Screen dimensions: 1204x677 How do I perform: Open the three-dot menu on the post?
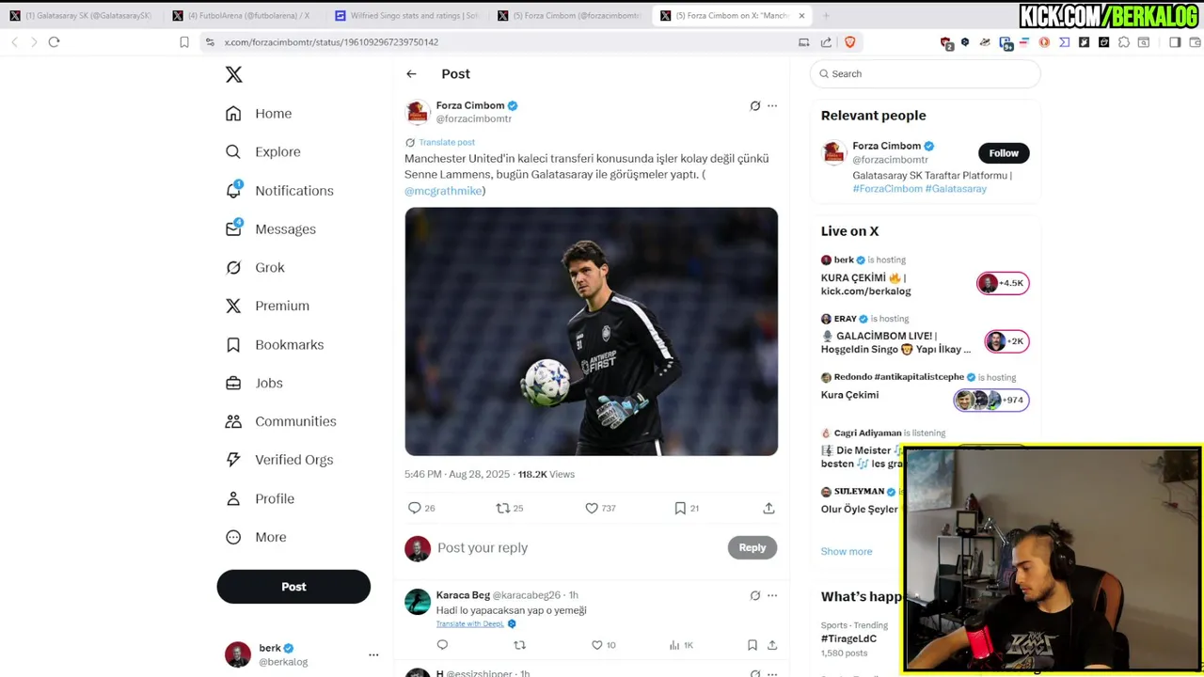[x=772, y=106]
